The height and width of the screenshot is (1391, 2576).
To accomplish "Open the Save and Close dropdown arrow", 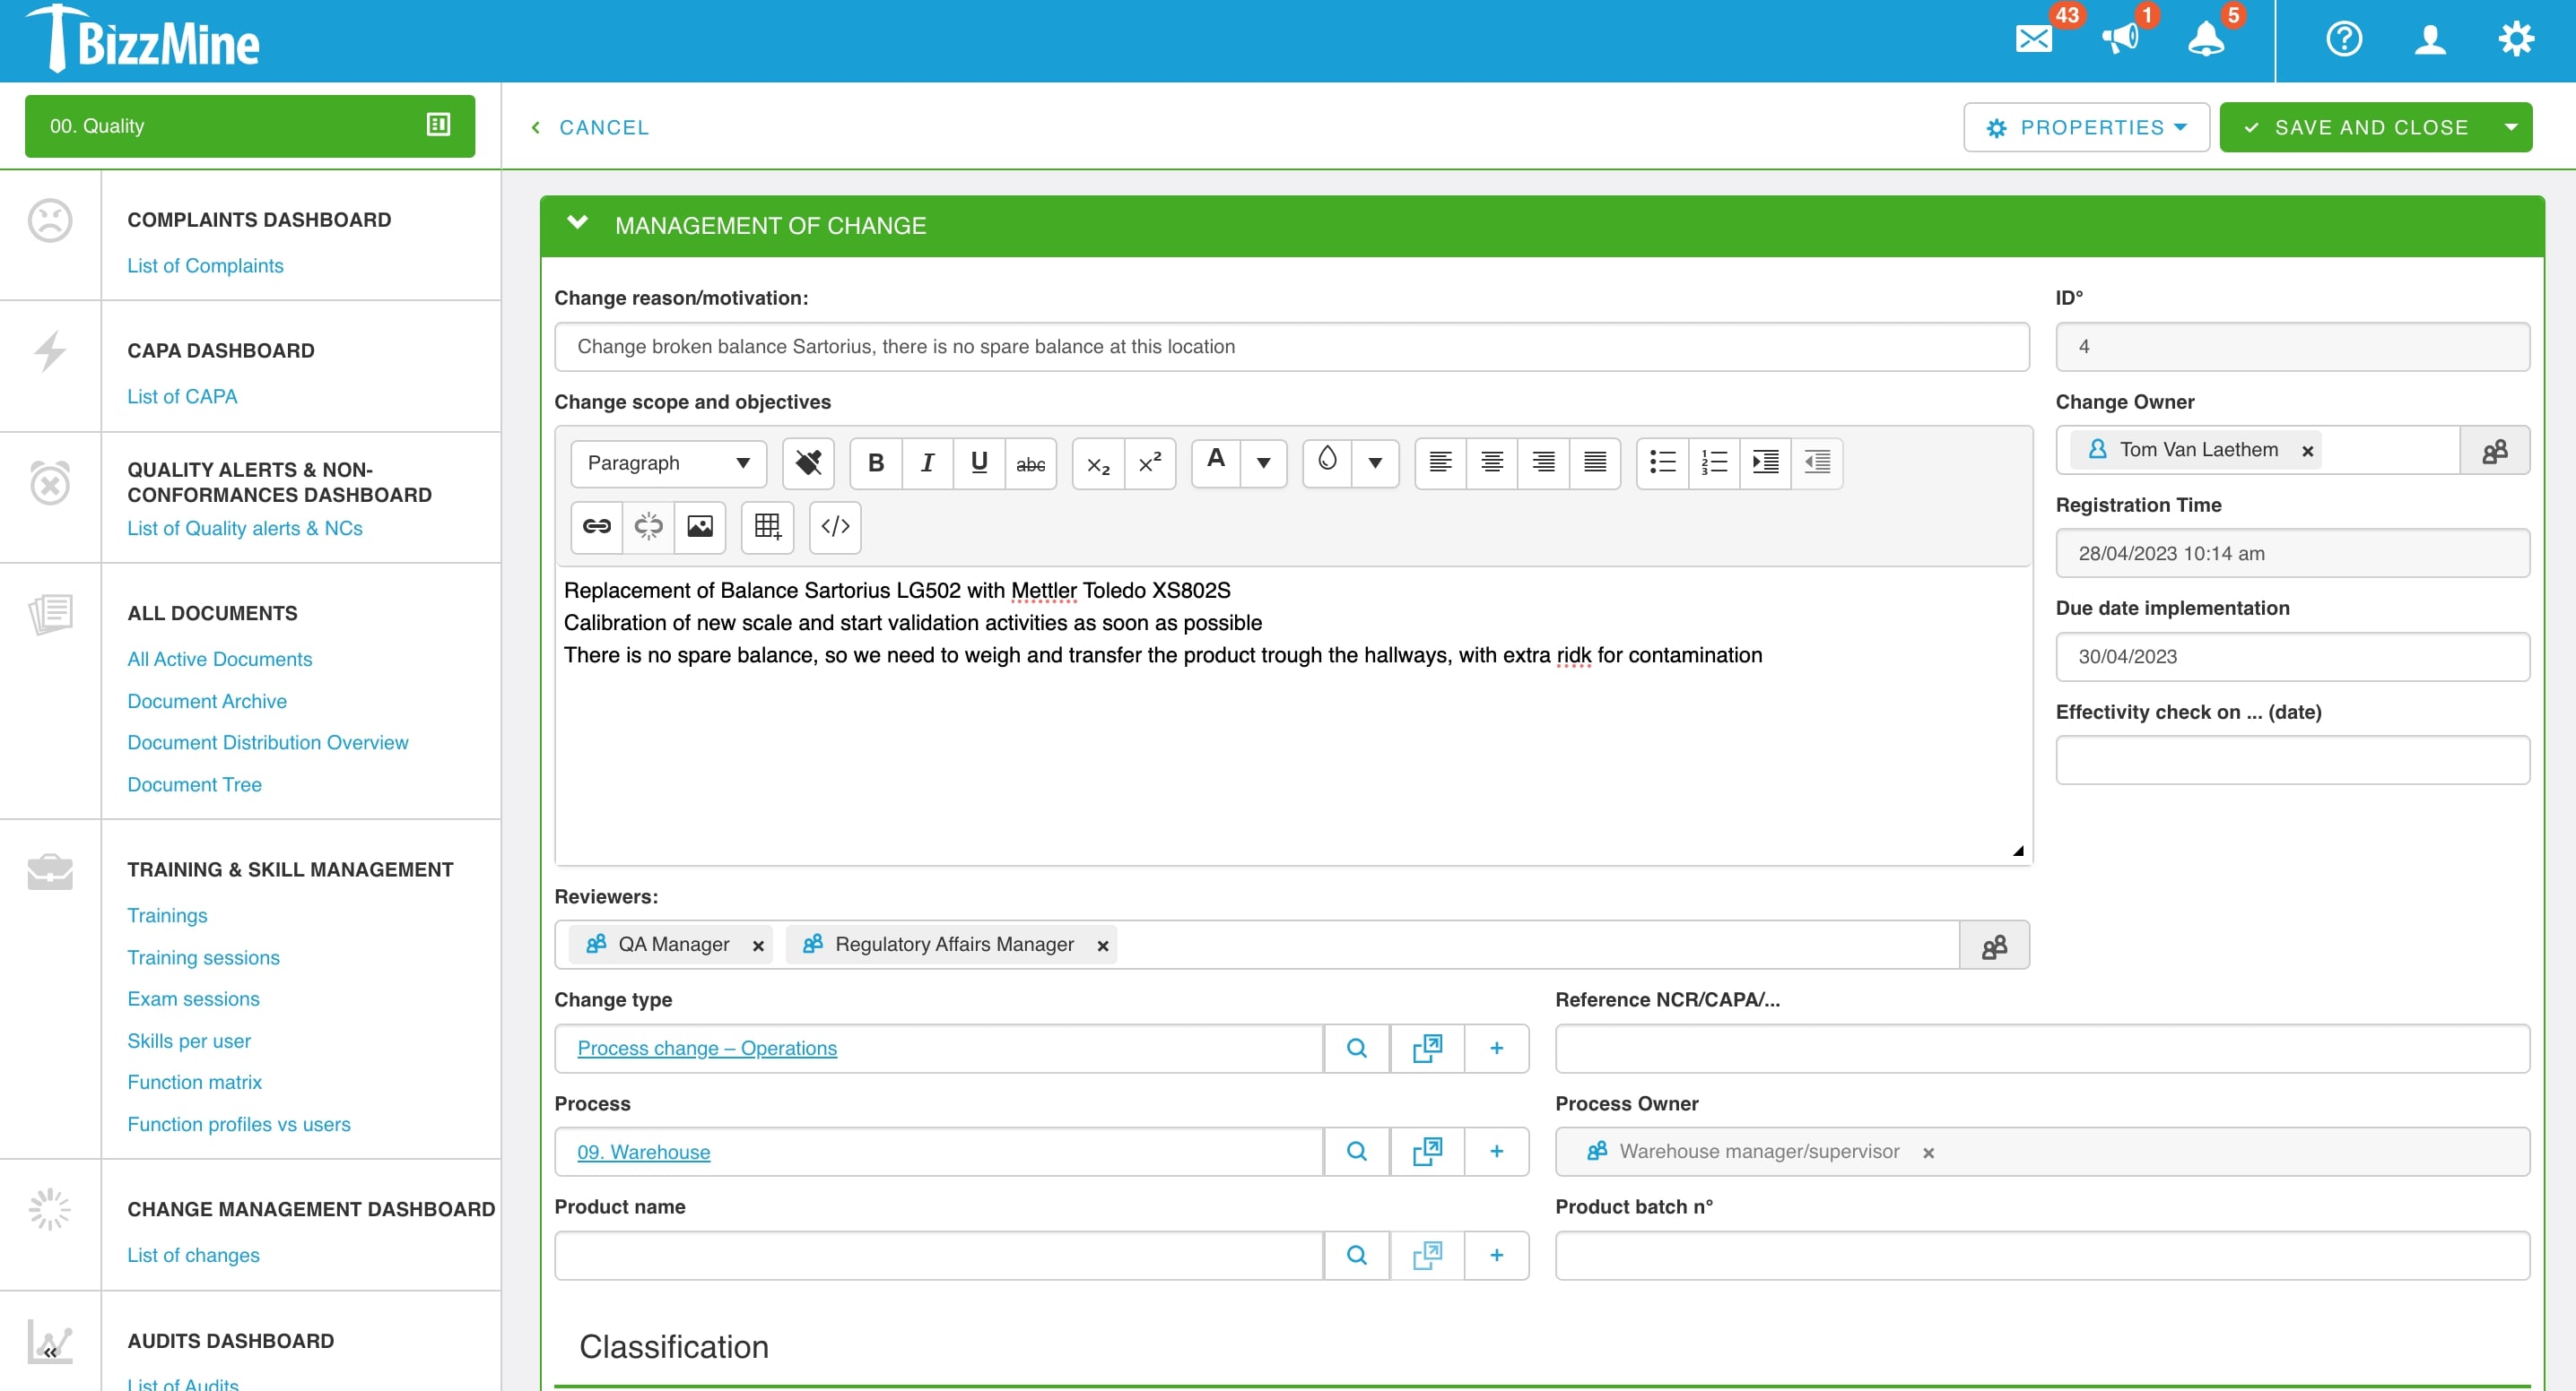I will [2513, 127].
